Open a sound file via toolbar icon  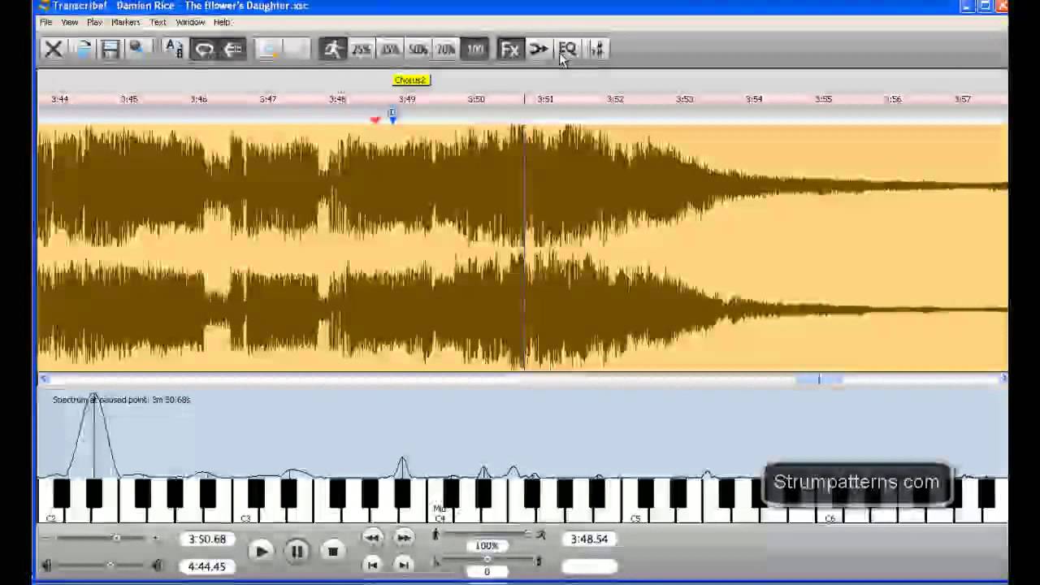click(83, 50)
